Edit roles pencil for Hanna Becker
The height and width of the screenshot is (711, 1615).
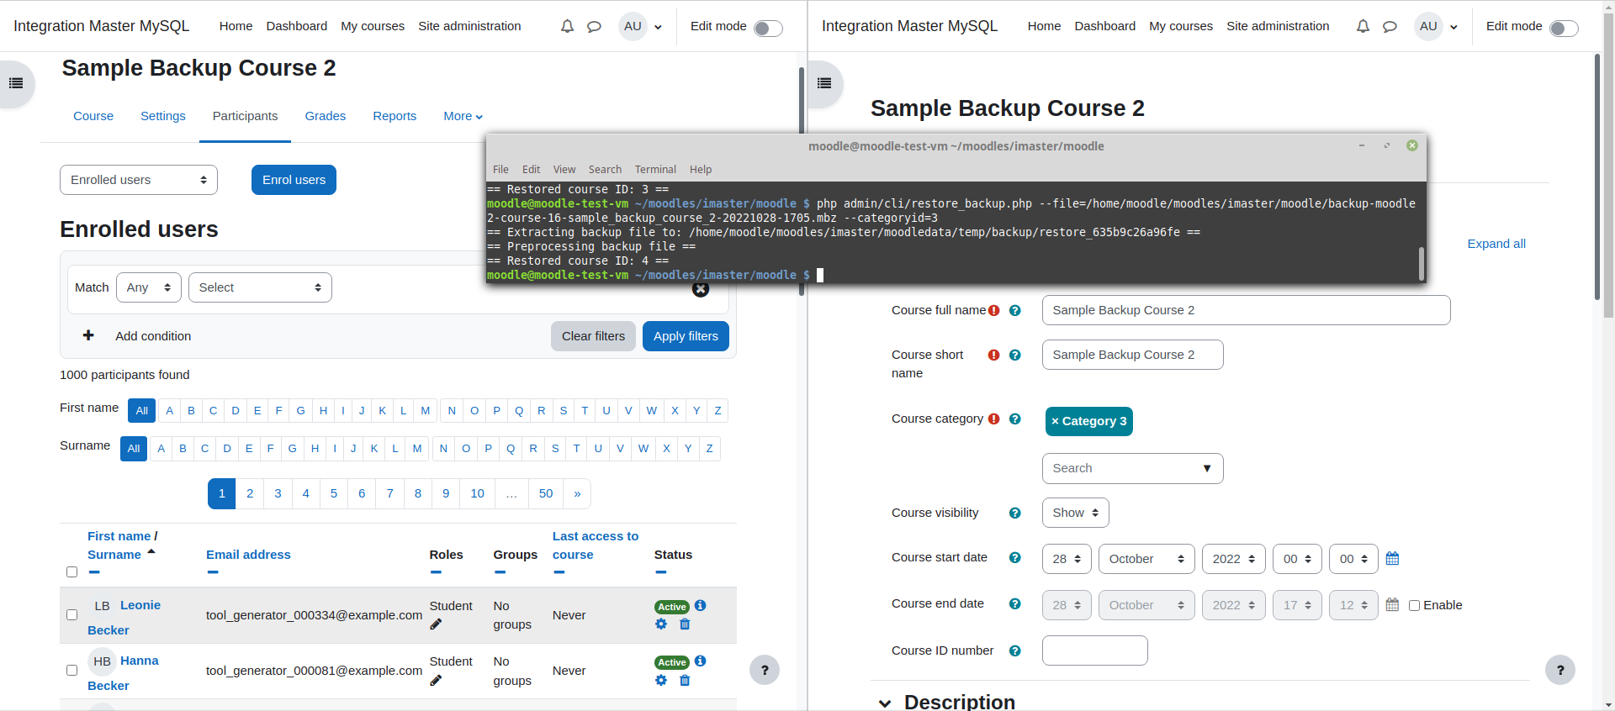[436, 680]
